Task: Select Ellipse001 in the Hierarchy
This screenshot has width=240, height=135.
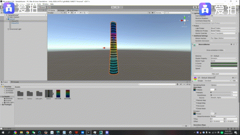Action: [x=15, y=21]
